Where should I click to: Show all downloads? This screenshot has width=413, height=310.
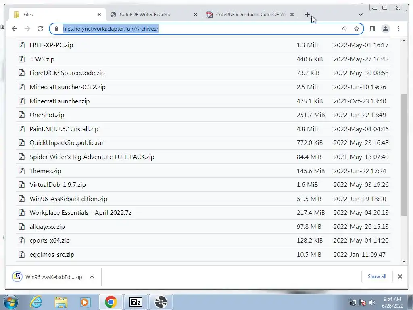[377, 276]
